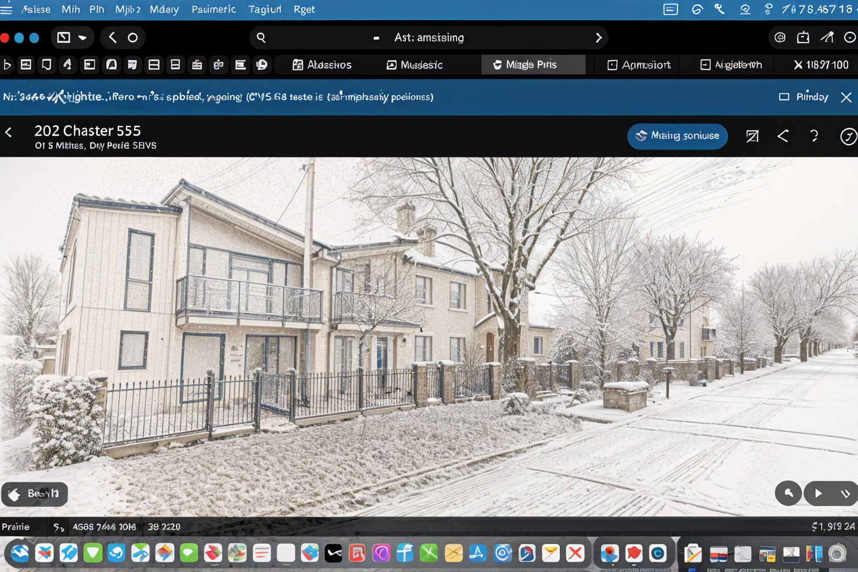Click the chat bubble icon in the bookmarks toolbar
Viewport: 858px width, 572px height.
coord(261,65)
